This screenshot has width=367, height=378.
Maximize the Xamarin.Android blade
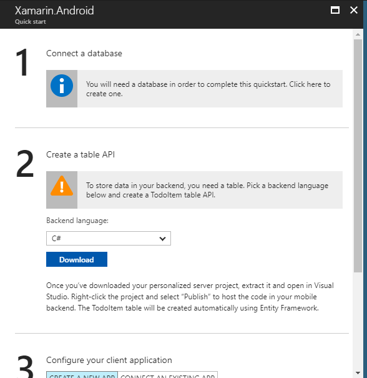tap(335, 10)
